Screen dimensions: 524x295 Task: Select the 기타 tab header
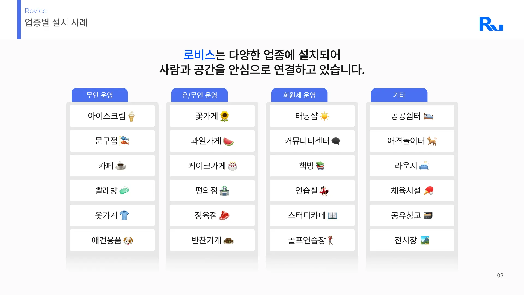coord(399,95)
